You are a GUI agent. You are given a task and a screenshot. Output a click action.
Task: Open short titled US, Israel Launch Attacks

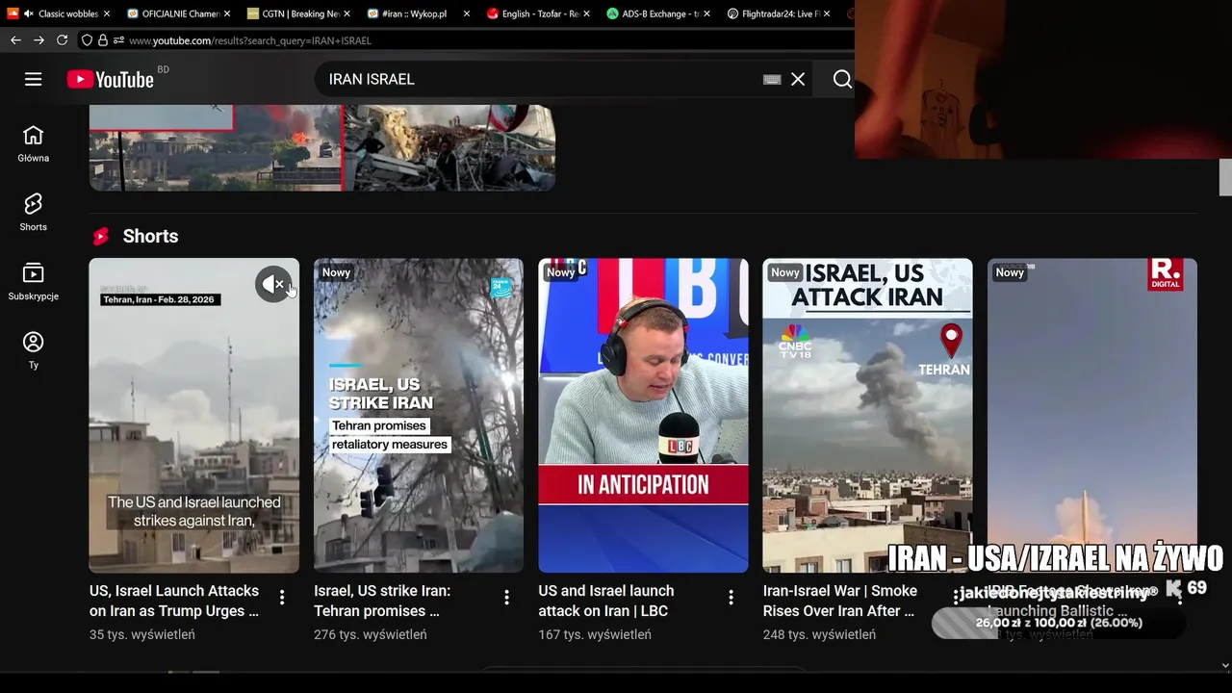[x=174, y=601]
